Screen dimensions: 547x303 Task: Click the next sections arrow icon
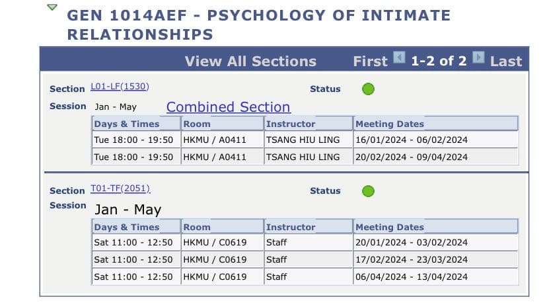[x=479, y=58]
